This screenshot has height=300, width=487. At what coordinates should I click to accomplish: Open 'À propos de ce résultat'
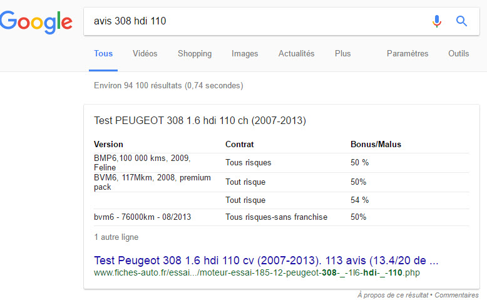click(x=393, y=295)
